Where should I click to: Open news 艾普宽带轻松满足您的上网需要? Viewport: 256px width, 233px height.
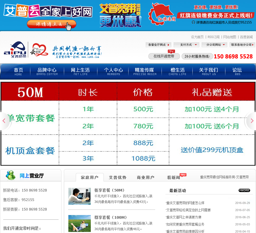(x=188, y=210)
